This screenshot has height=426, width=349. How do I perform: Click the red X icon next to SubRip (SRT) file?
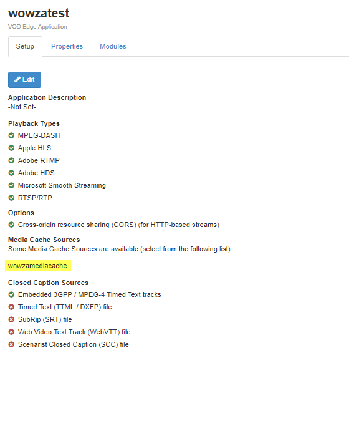point(11,319)
